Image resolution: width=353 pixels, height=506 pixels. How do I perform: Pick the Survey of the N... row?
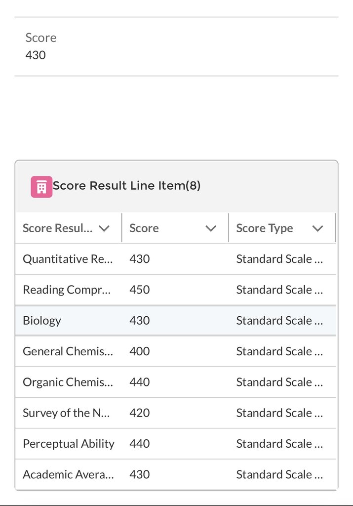[175, 413]
